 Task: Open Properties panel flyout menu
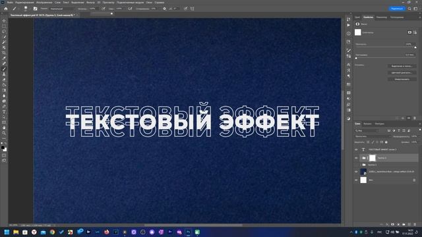tap(420, 17)
